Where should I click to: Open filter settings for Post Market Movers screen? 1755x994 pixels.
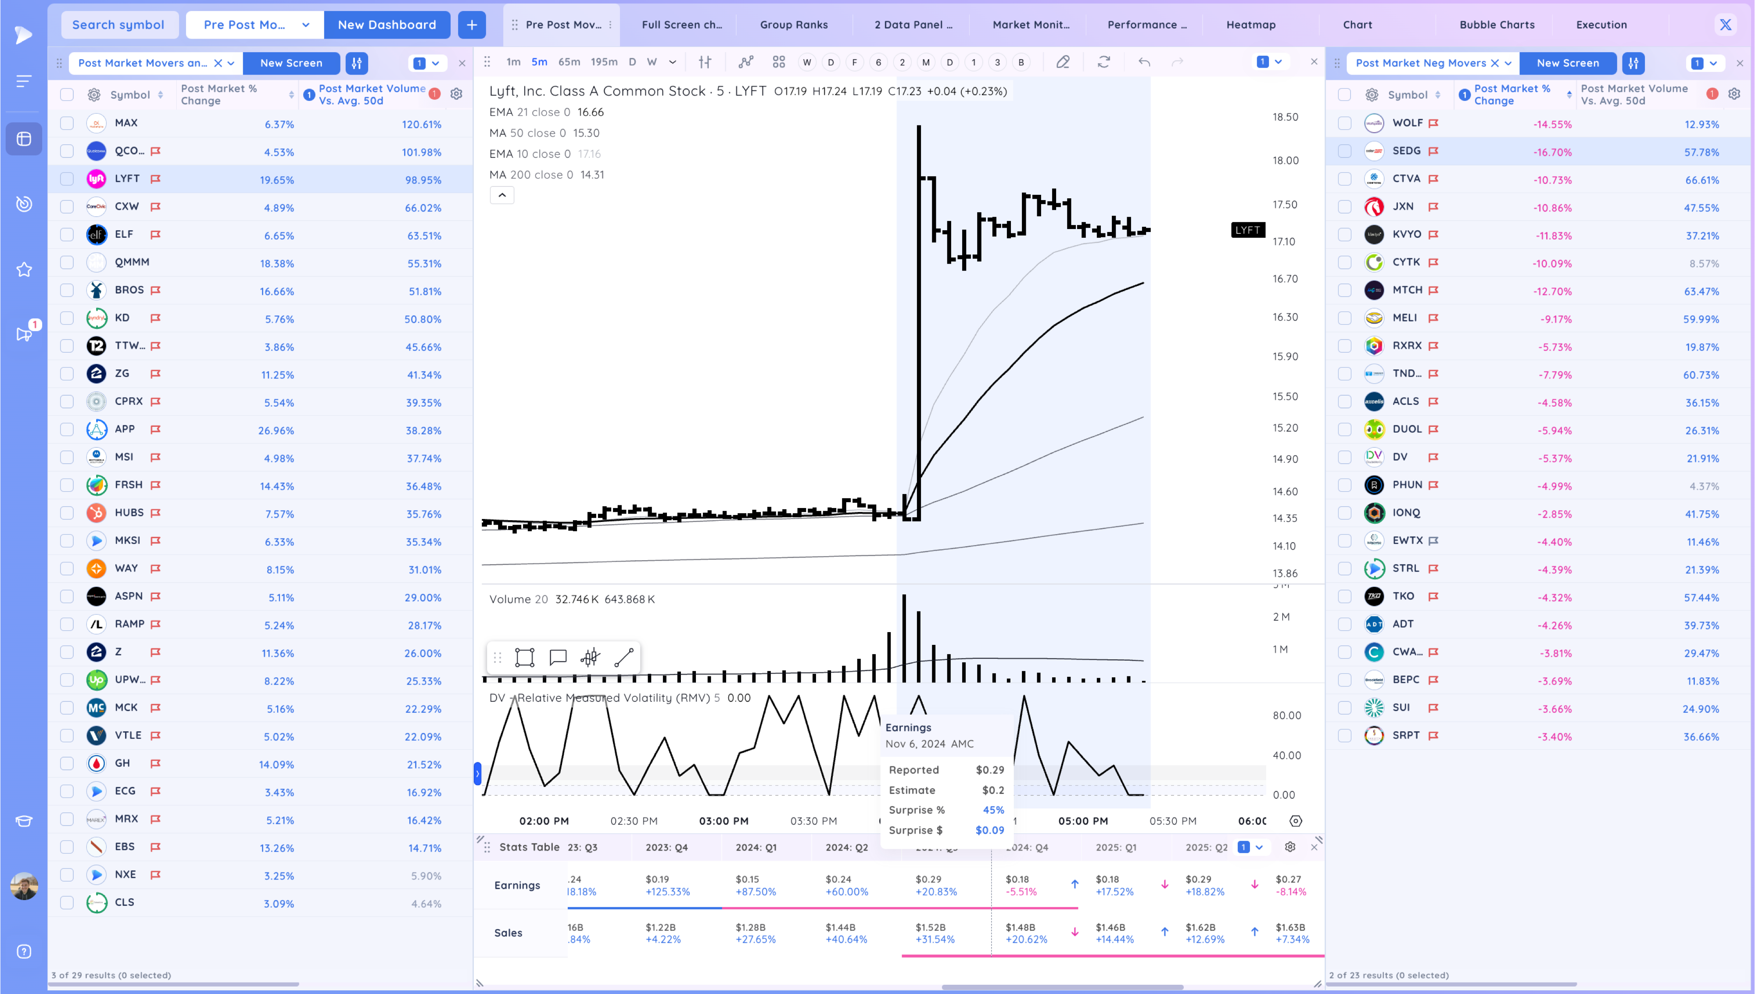coord(356,63)
